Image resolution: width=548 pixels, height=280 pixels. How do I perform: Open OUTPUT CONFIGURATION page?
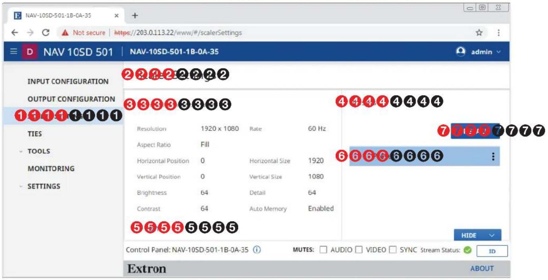coord(72,99)
